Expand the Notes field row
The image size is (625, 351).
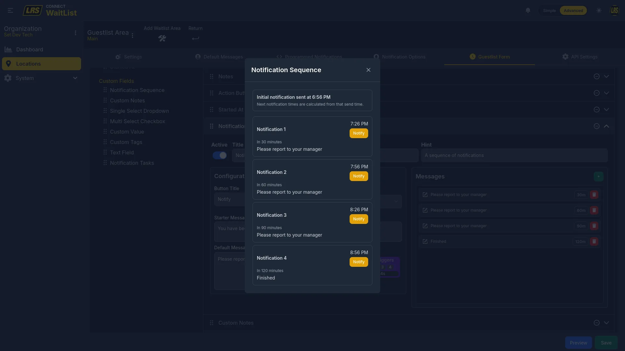coord(606,76)
